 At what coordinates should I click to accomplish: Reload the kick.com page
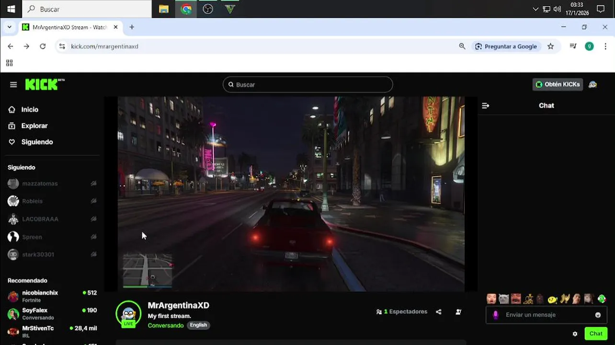(43, 46)
